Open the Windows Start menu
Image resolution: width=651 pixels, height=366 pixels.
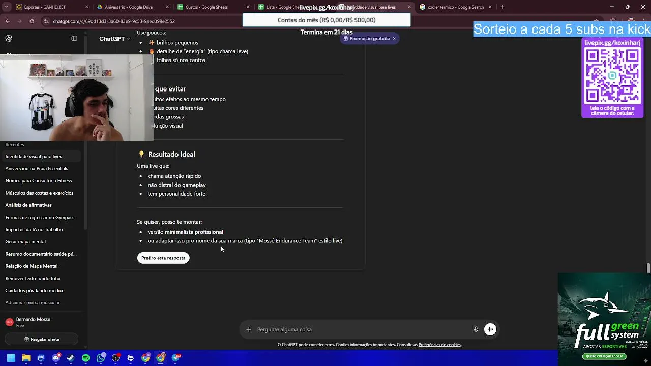(11, 358)
